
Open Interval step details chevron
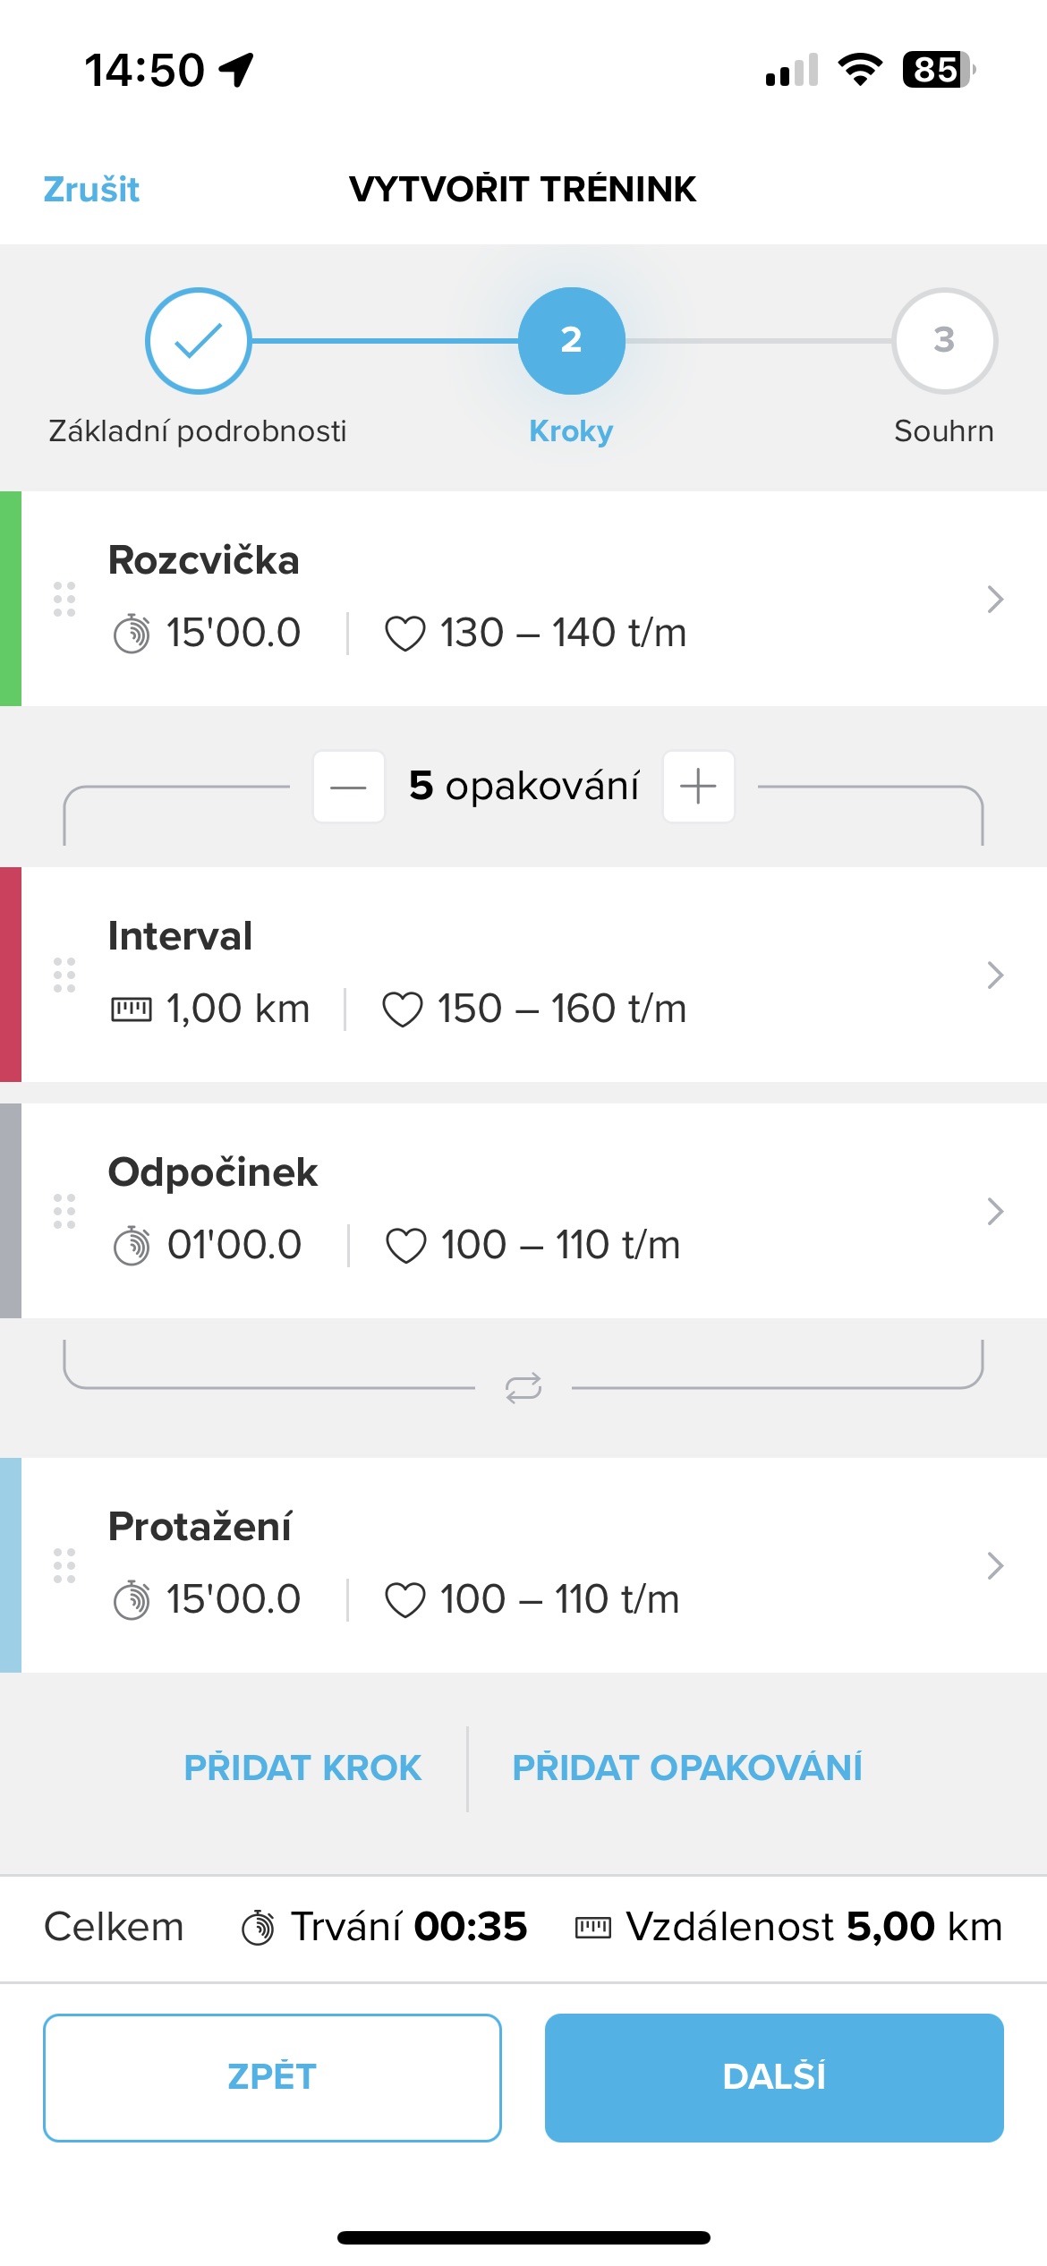click(x=994, y=975)
